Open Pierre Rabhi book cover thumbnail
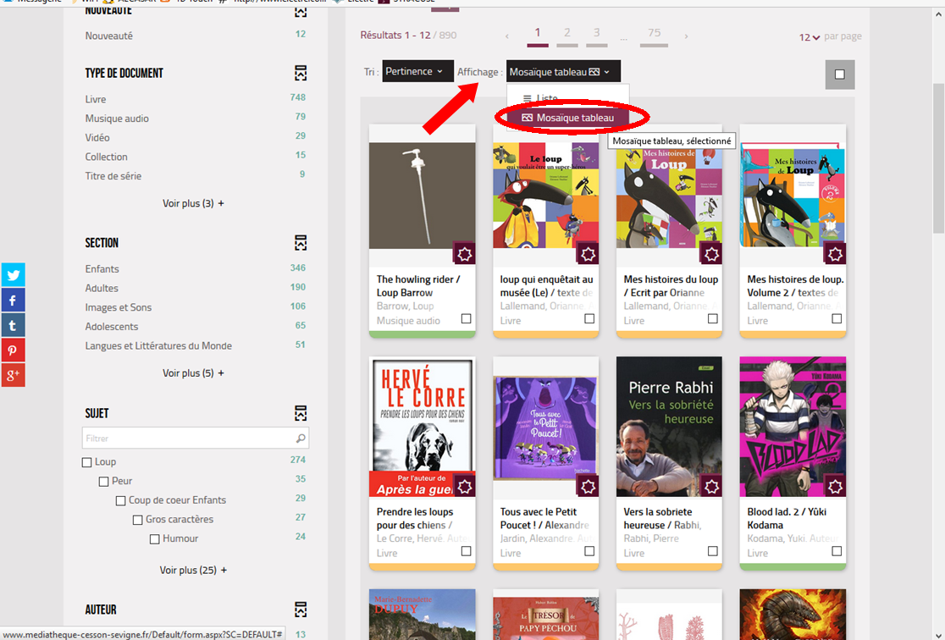Image resolution: width=945 pixels, height=640 pixels. click(x=669, y=427)
